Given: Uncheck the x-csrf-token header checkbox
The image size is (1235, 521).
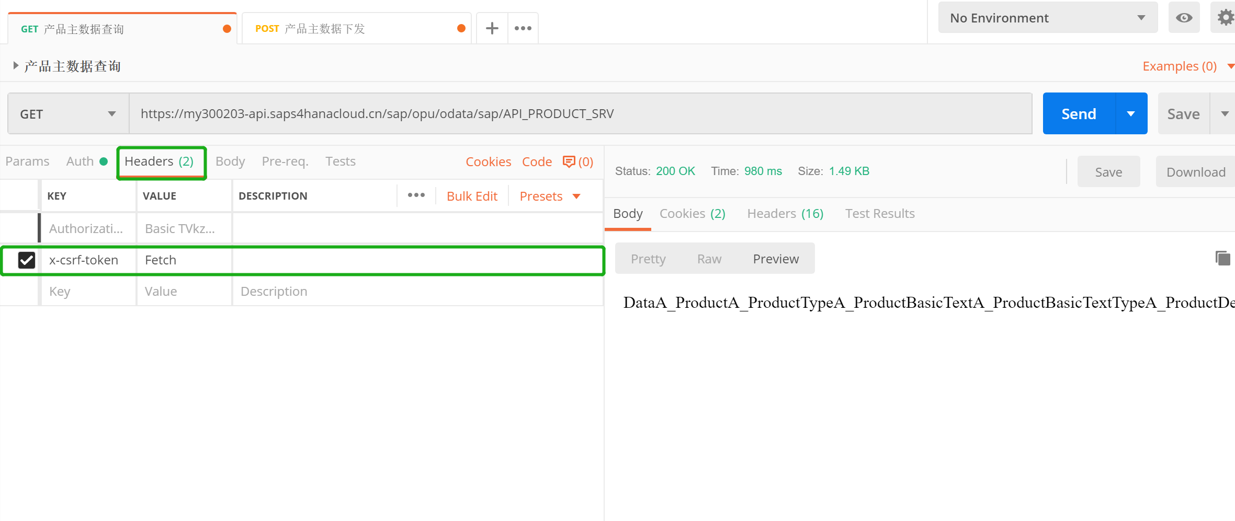Looking at the screenshot, I should [27, 260].
